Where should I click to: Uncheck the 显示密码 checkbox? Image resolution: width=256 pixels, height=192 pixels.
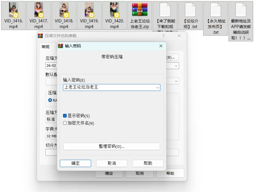(65, 116)
